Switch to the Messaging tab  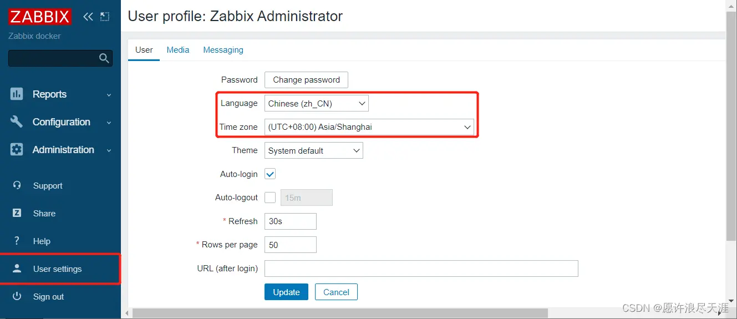223,50
